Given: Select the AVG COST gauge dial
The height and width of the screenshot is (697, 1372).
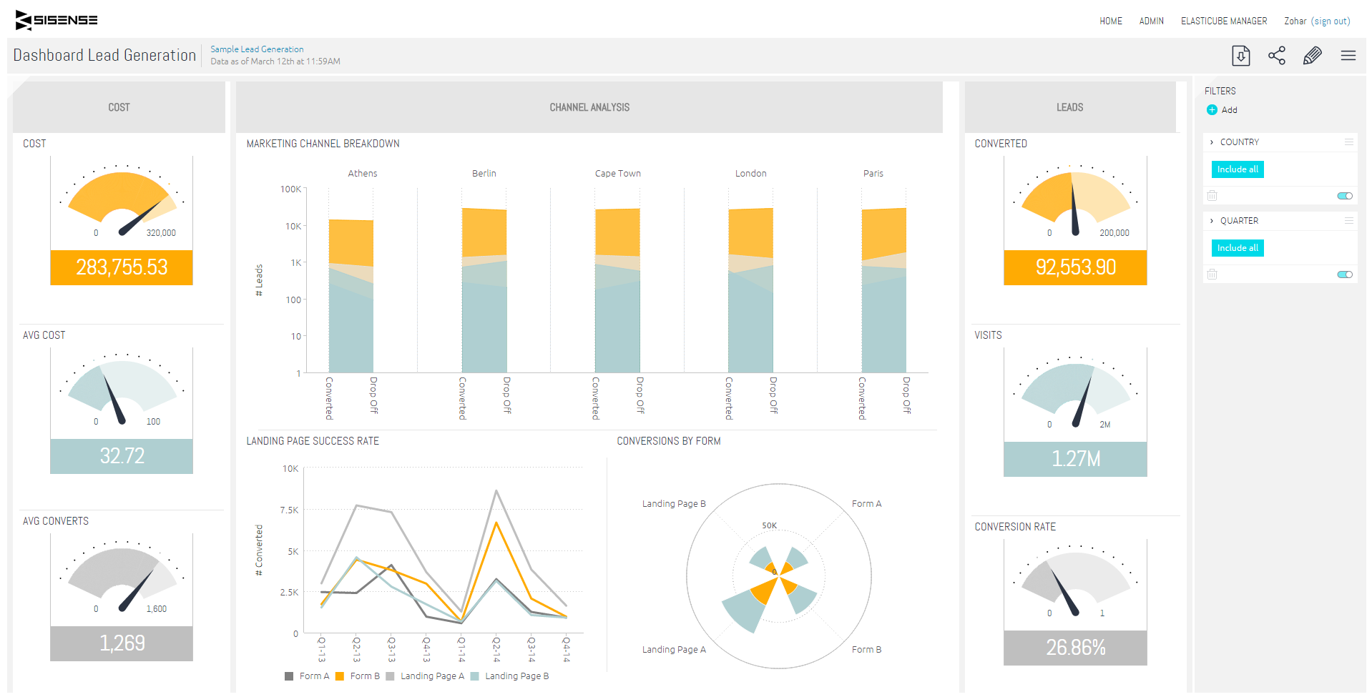Looking at the screenshot, I should pyautogui.click(x=122, y=391).
